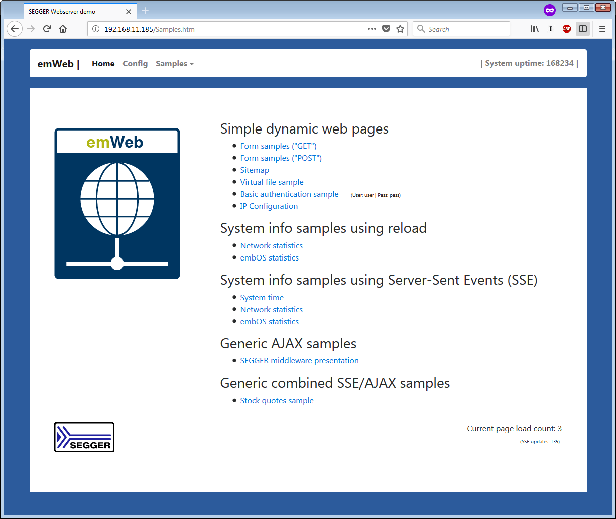The width and height of the screenshot is (616, 519).
Task: Click Generic combined SSE/AJAX samples heading
Action: [335, 383]
